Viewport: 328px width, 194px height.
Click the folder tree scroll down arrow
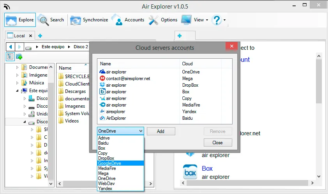51,184
